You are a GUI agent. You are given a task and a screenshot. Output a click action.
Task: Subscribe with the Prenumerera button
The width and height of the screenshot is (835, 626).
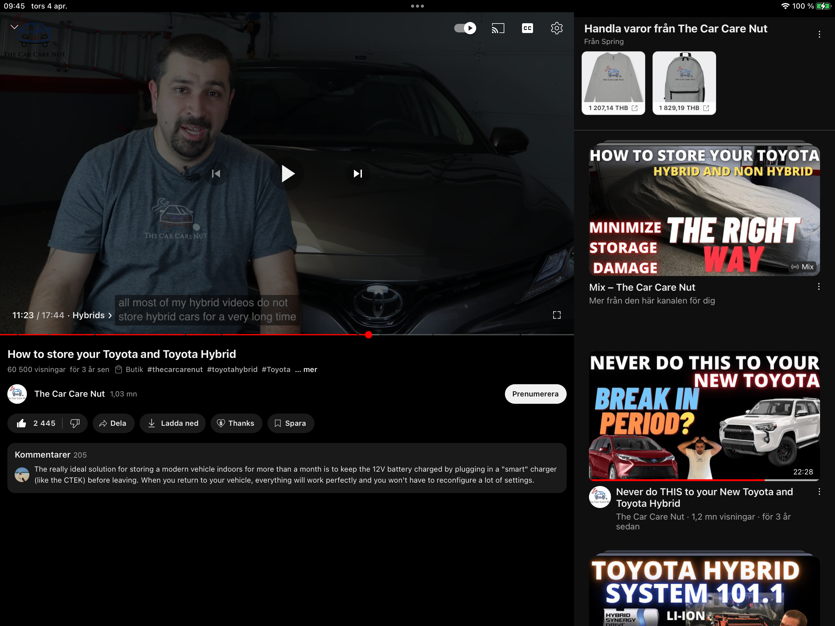click(x=535, y=394)
